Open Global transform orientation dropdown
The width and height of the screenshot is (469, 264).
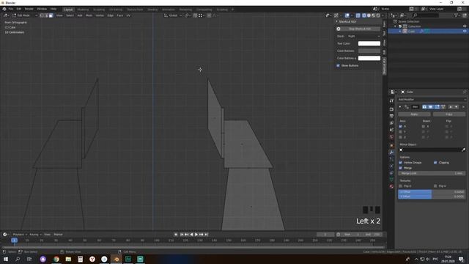(x=173, y=15)
